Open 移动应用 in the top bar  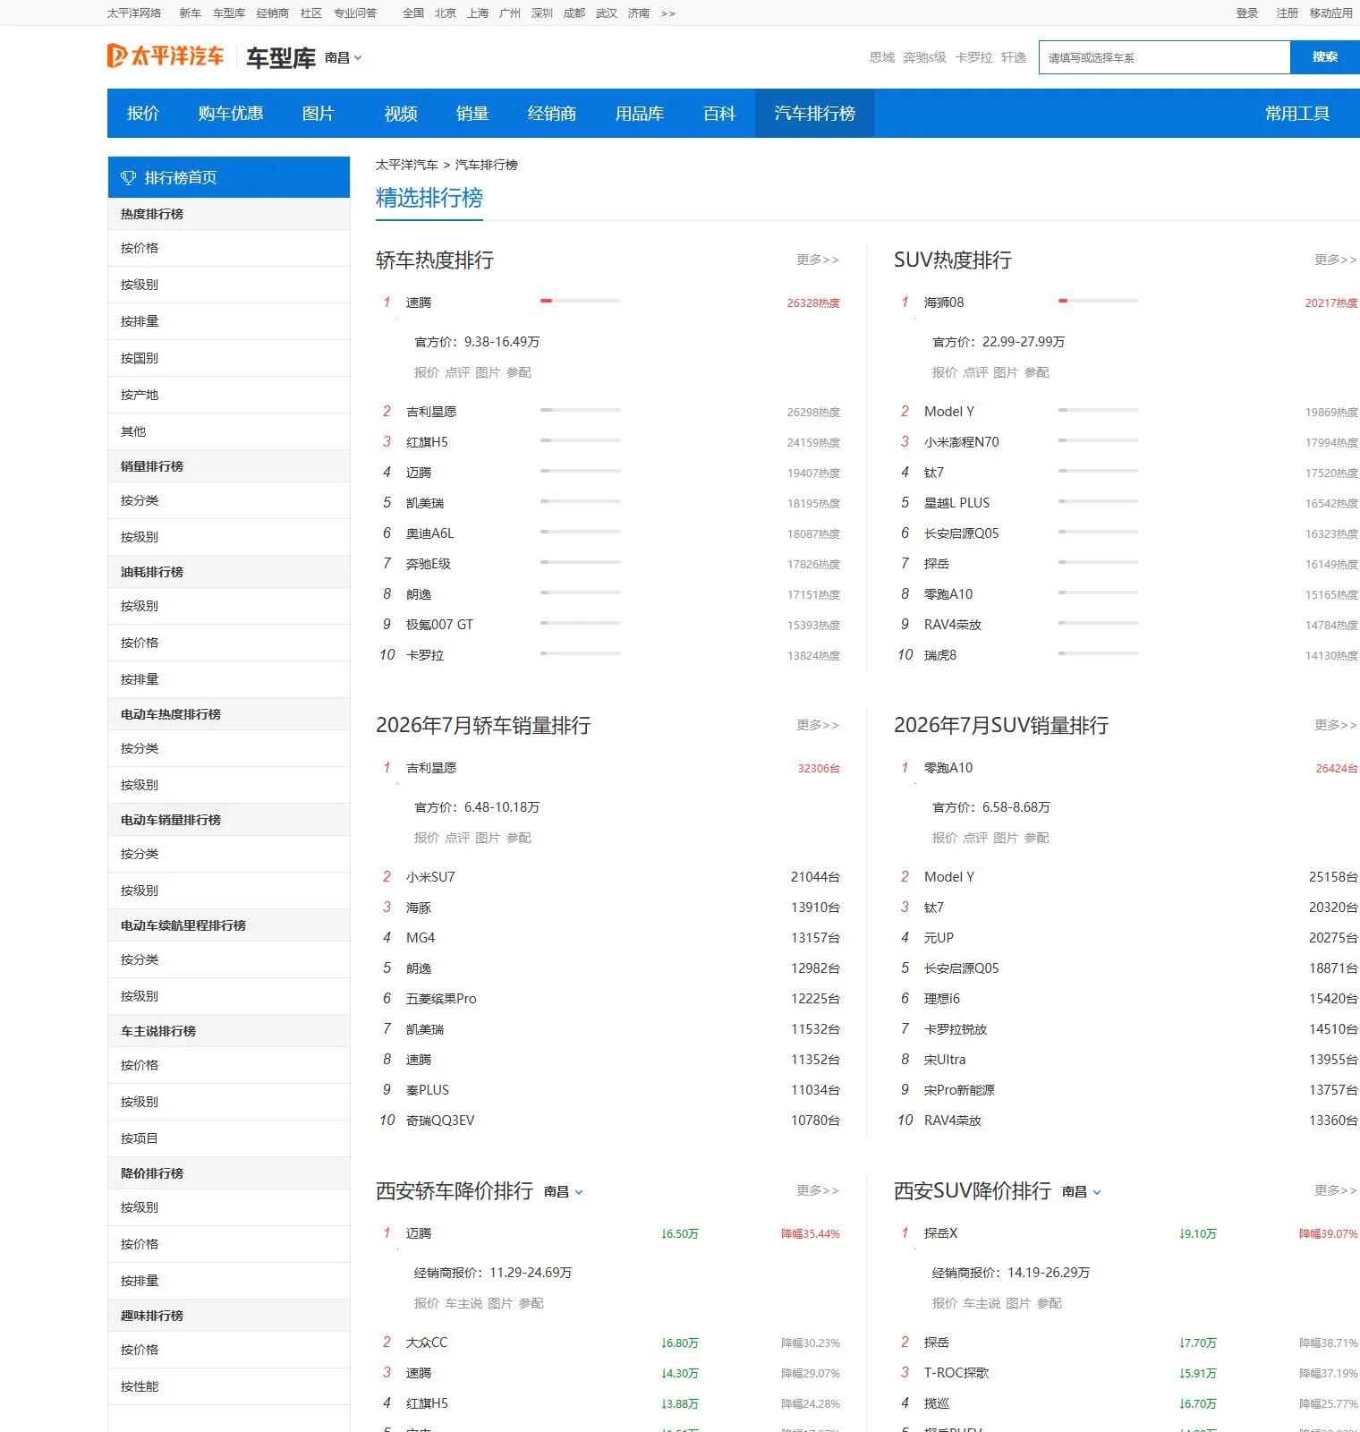coord(1331,13)
